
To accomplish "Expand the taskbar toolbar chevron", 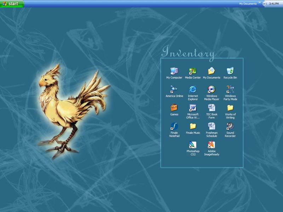I will click(260, 2).
